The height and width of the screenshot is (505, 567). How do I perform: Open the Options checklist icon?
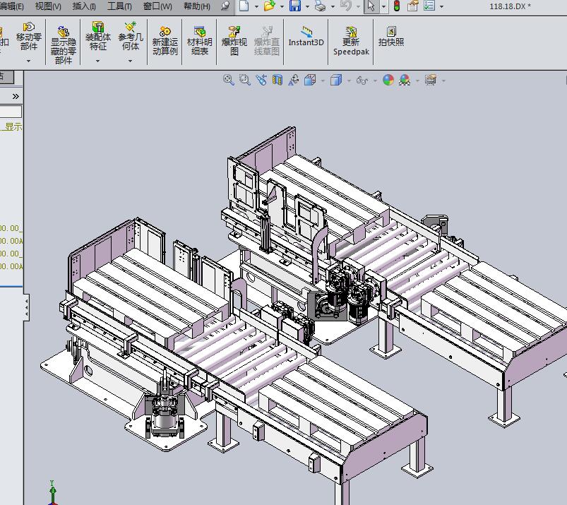pos(429,6)
